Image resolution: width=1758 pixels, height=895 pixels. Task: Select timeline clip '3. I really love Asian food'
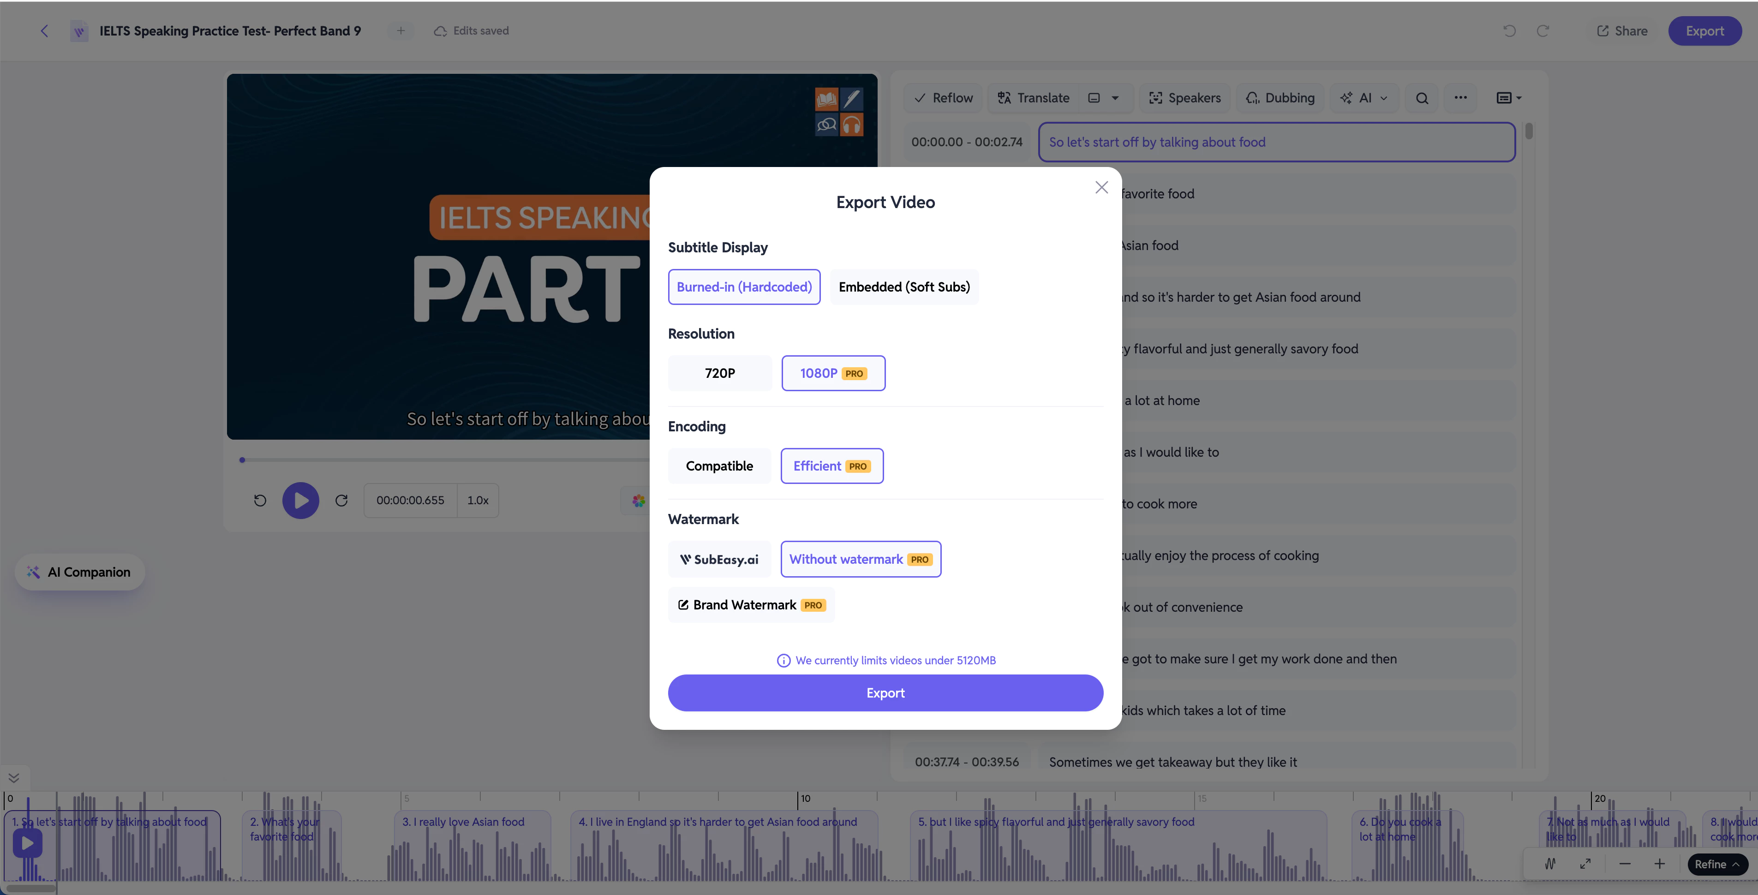(473, 846)
